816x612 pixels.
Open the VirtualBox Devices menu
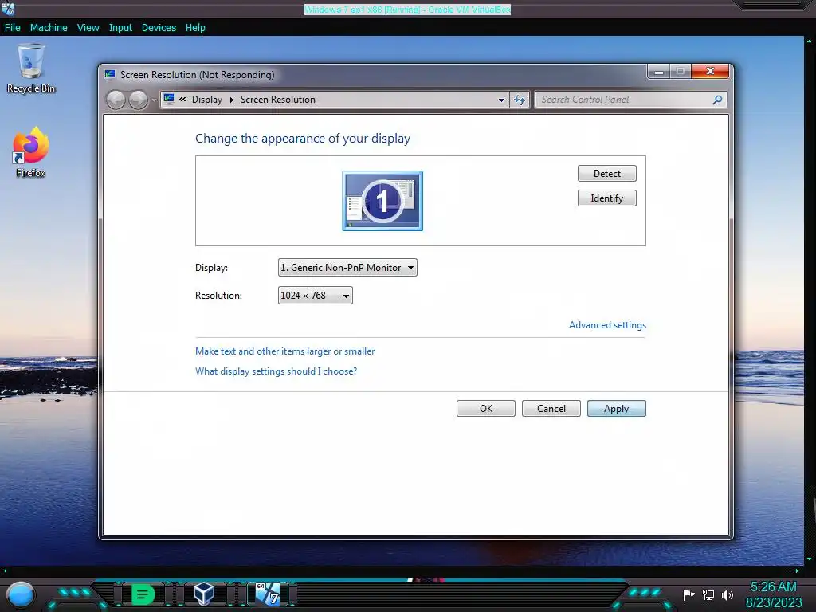(x=159, y=28)
